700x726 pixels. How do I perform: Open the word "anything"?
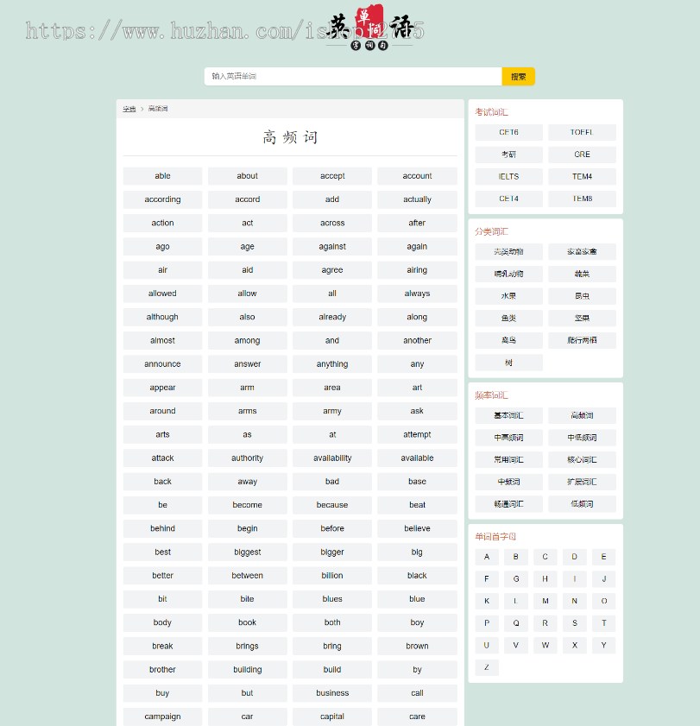[x=332, y=364]
